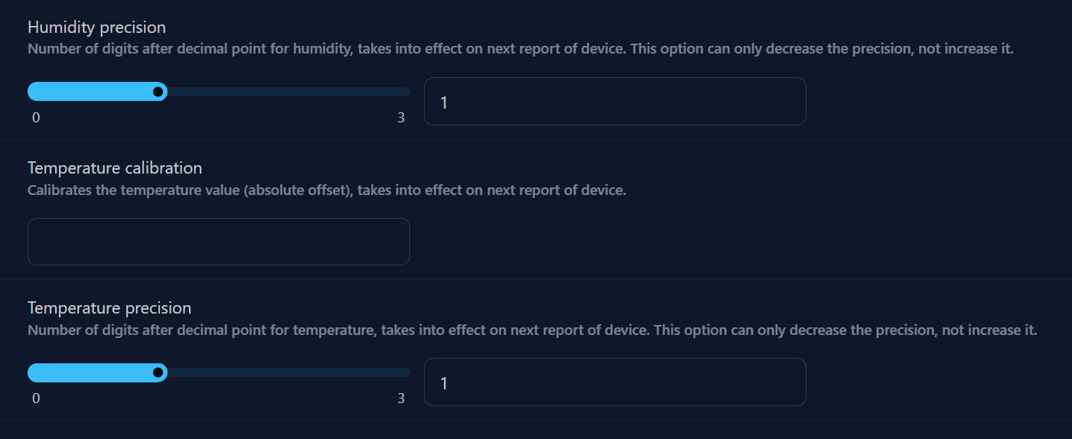Click the right end of Temperature precision slider track
Screen dimensions: 1072x439
406,372
